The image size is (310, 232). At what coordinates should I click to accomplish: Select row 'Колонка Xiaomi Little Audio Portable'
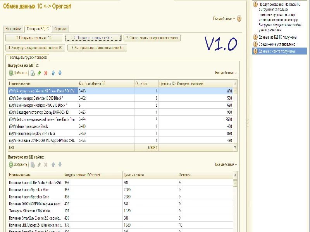click(121, 183)
